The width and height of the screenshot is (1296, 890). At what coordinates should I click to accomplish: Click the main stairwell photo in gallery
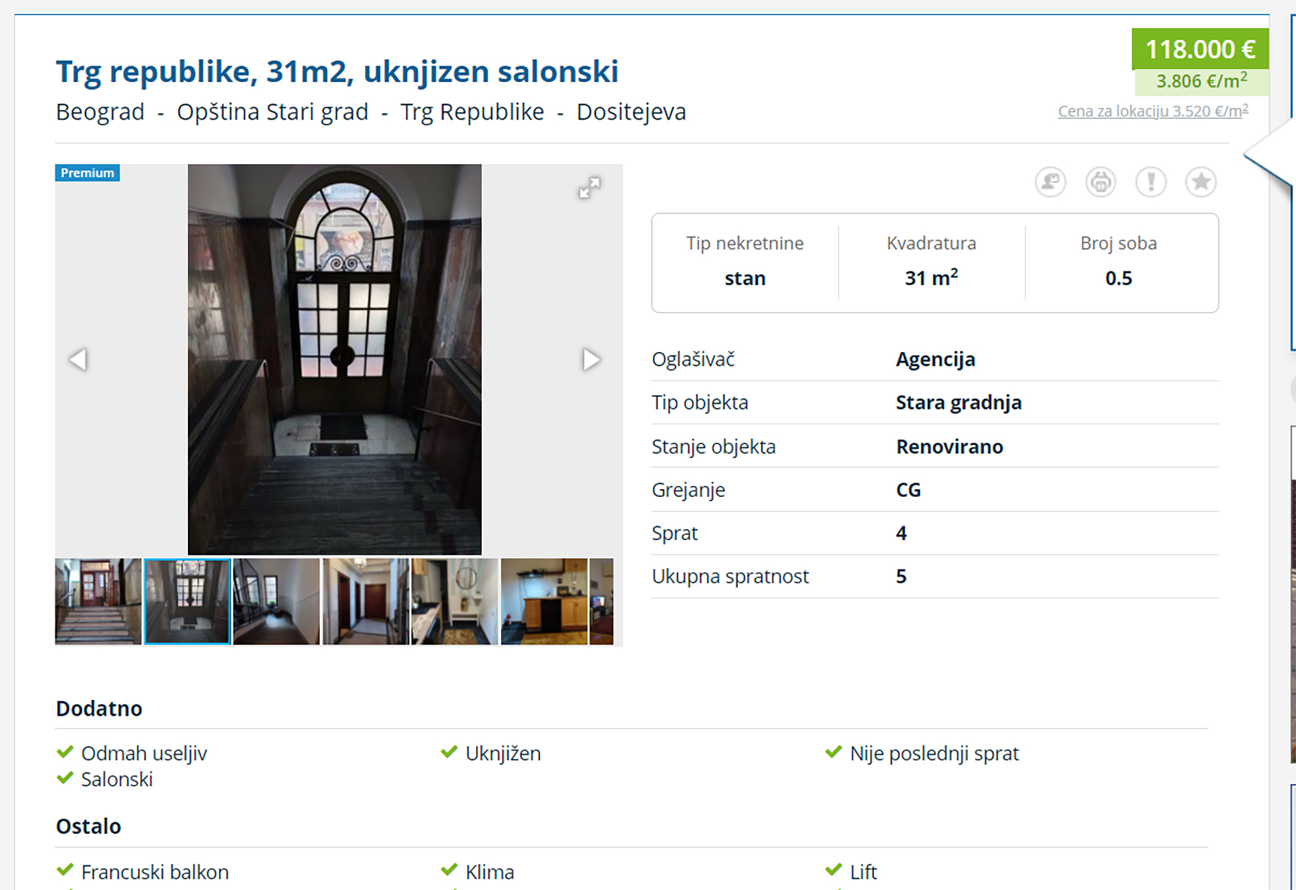335,359
